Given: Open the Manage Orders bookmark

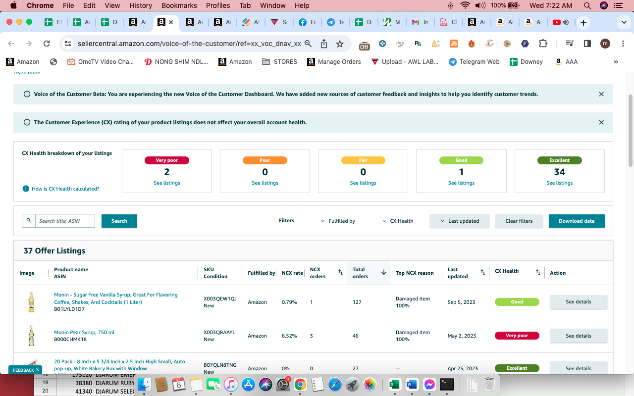Looking at the screenshot, I should [x=334, y=62].
